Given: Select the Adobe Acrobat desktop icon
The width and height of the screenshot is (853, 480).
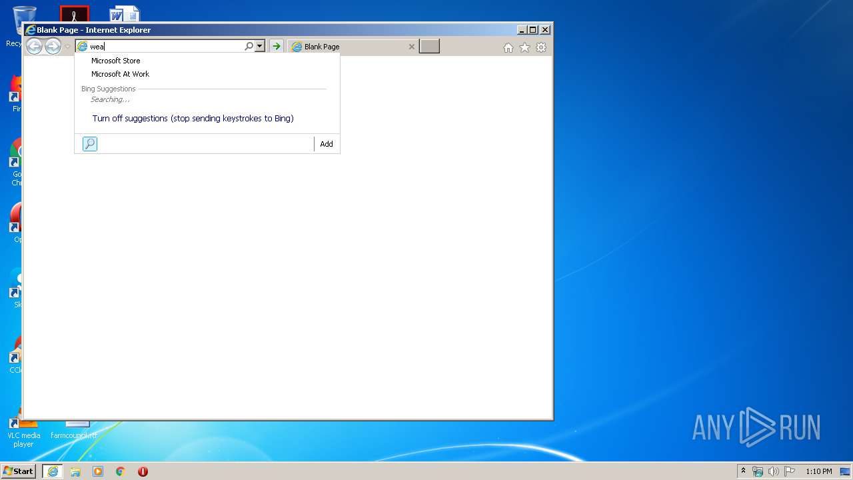Looking at the screenshot, I should point(74,14).
